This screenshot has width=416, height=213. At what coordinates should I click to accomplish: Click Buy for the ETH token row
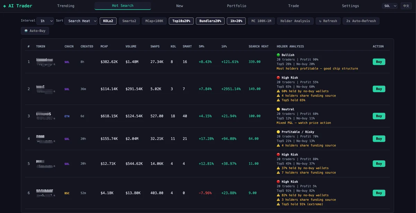click(x=379, y=116)
